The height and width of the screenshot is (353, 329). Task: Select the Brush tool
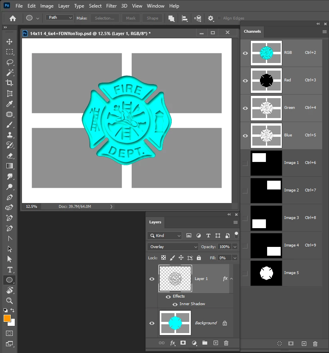coord(10,124)
